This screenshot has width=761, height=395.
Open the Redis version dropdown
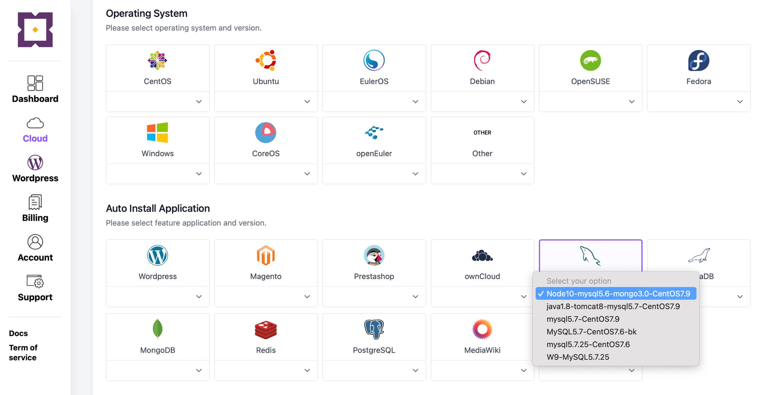pyautogui.click(x=265, y=371)
